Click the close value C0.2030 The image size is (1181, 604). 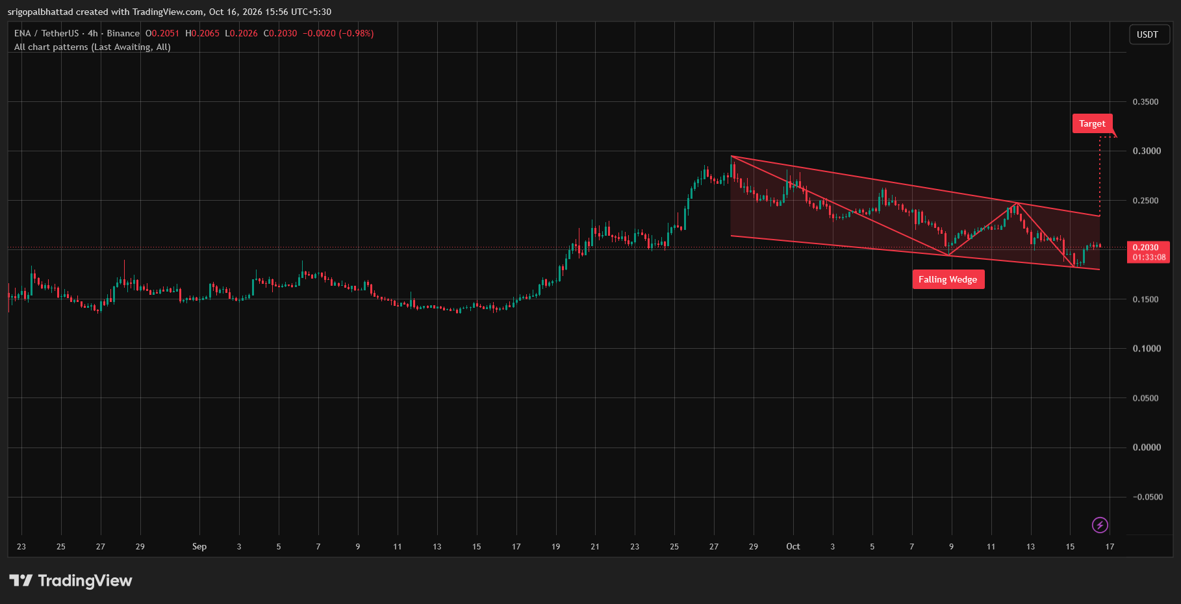coord(281,33)
